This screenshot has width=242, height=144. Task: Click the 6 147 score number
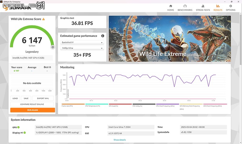[32, 40]
